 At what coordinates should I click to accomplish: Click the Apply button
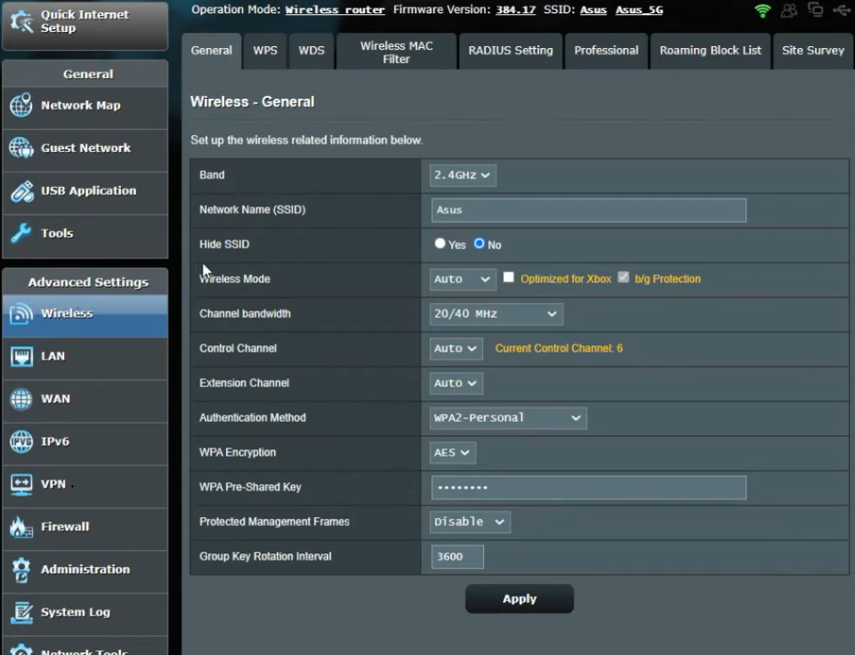tap(520, 599)
